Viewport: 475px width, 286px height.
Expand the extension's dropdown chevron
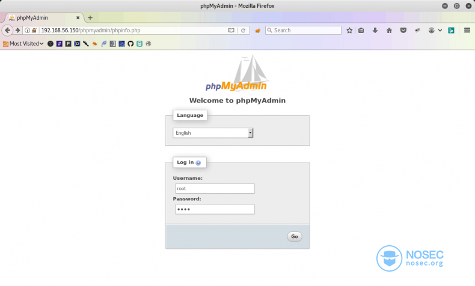(440, 30)
